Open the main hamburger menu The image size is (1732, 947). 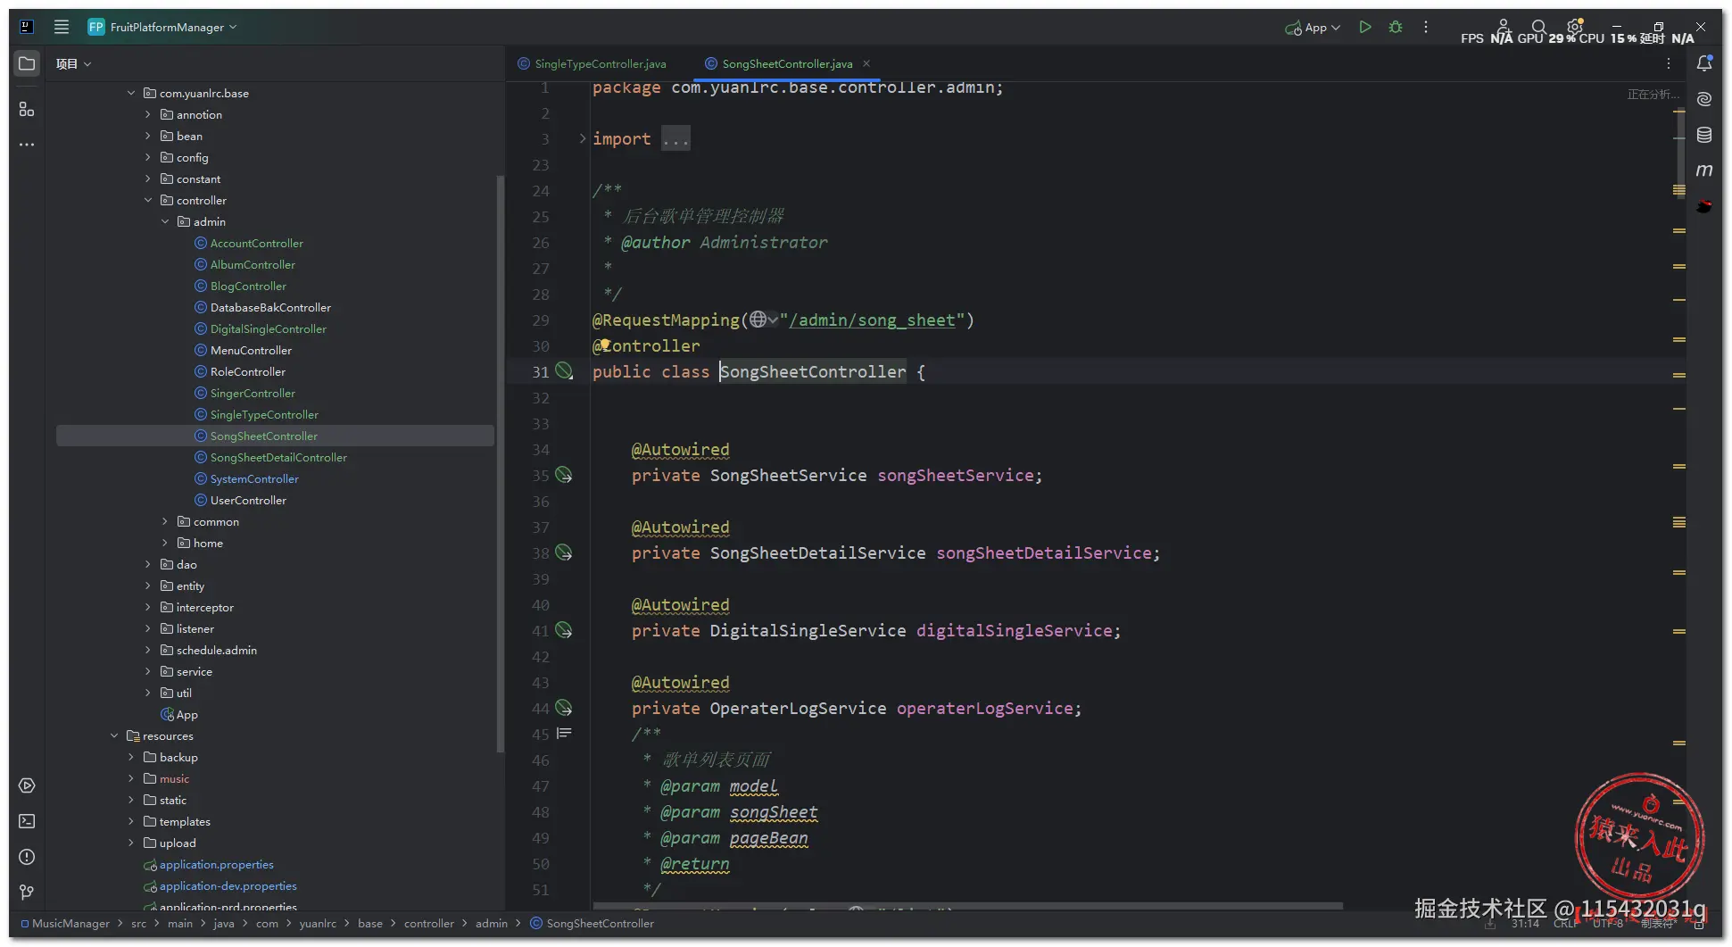pos(62,27)
